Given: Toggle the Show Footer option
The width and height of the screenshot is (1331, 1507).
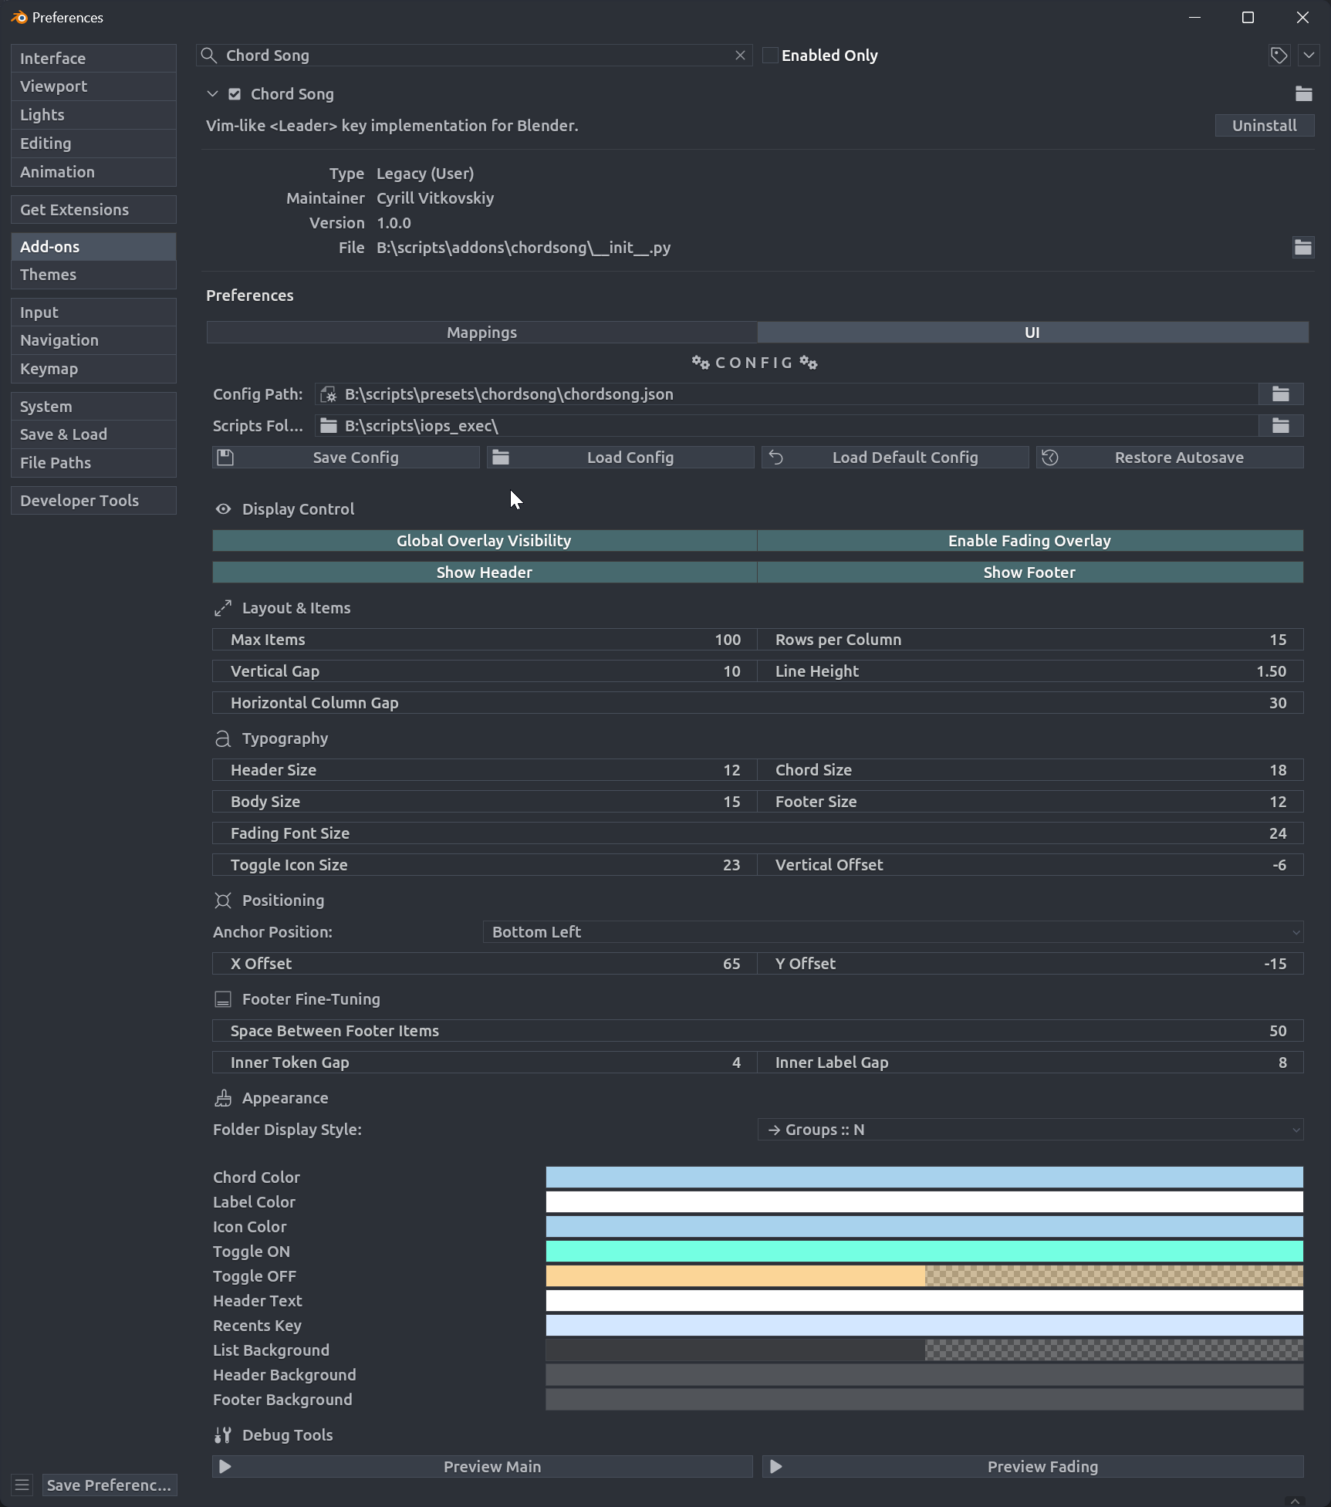Looking at the screenshot, I should coord(1029,572).
